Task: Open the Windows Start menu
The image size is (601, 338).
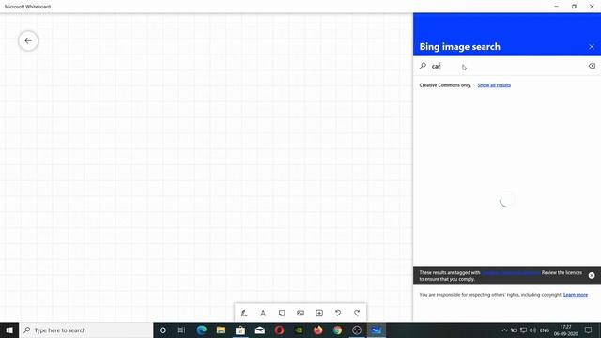Action: click(x=9, y=330)
